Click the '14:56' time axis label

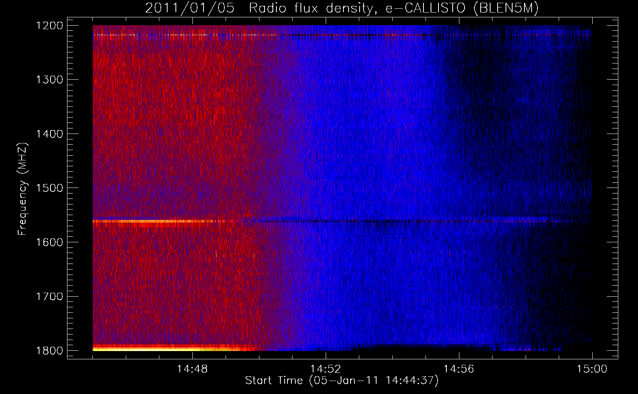pos(459,369)
